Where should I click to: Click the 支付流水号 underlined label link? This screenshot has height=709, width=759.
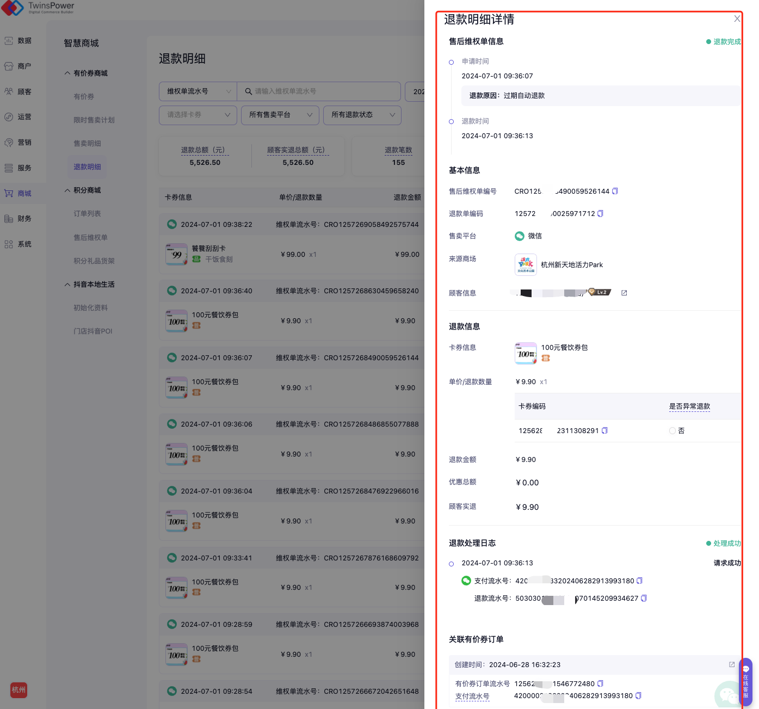click(472, 696)
